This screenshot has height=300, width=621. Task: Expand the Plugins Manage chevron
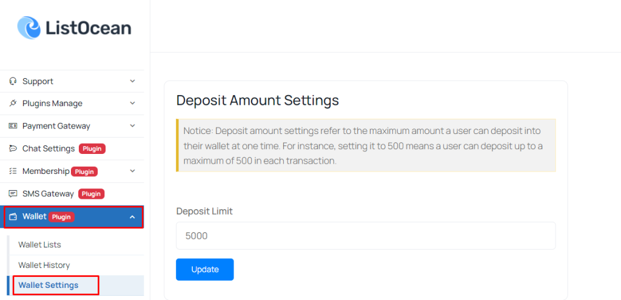pos(132,103)
